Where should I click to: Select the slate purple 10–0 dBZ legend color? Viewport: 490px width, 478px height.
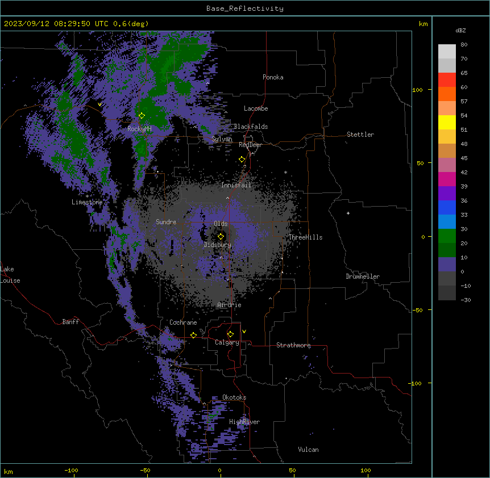(x=447, y=265)
